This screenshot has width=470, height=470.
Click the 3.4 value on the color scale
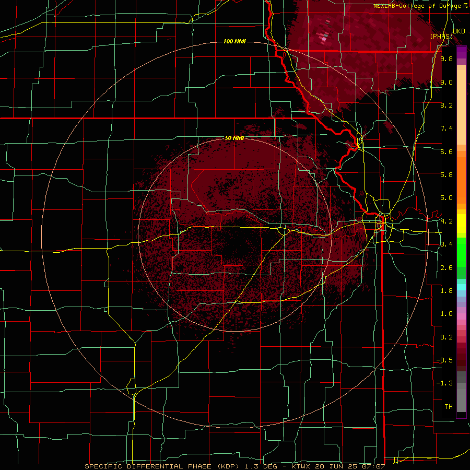[446, 244]
